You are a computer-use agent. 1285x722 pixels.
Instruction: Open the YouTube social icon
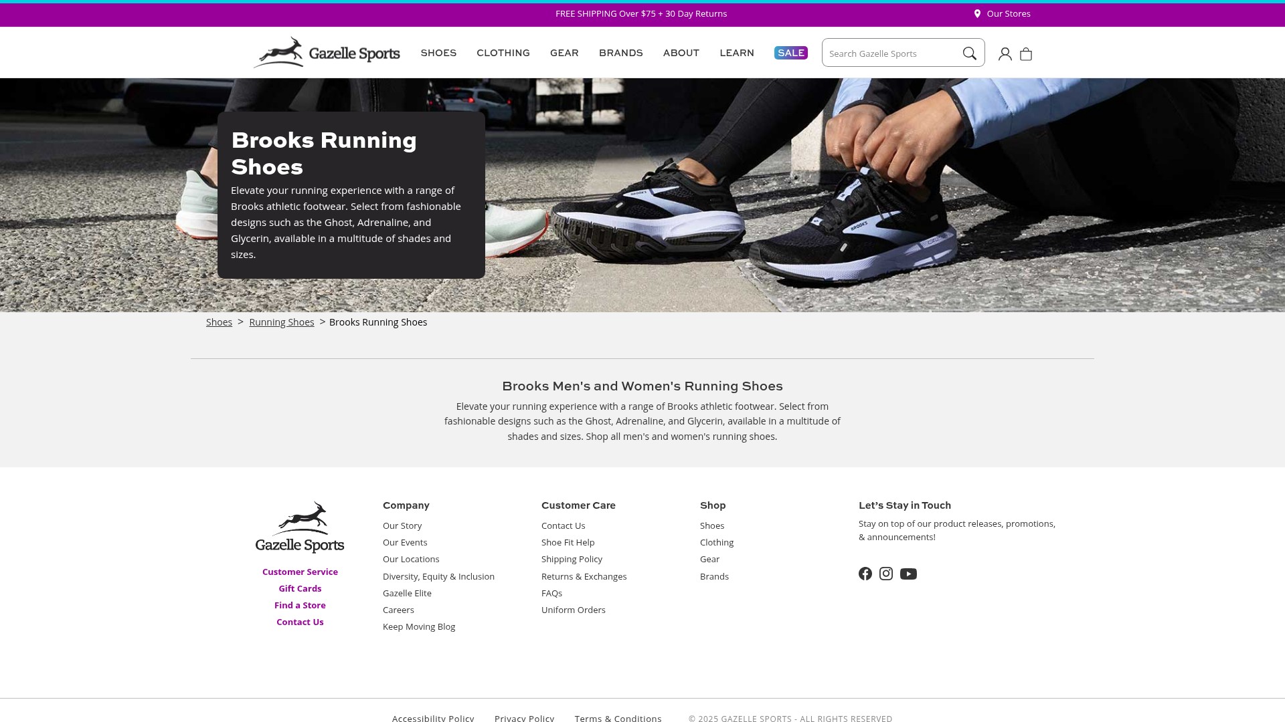coord(908,574)
